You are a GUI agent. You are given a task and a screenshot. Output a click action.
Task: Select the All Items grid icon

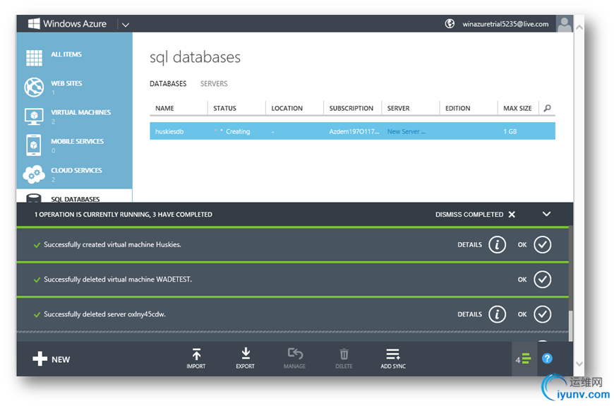pyautogui.click(x=34, y=58)
